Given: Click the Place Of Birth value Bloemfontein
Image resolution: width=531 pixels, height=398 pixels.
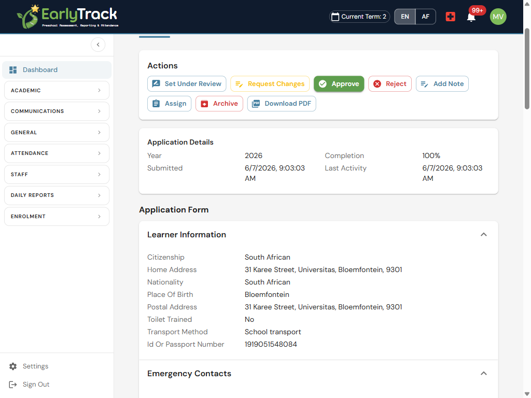Looking at the screenshot, I should [x=267, y=295].
